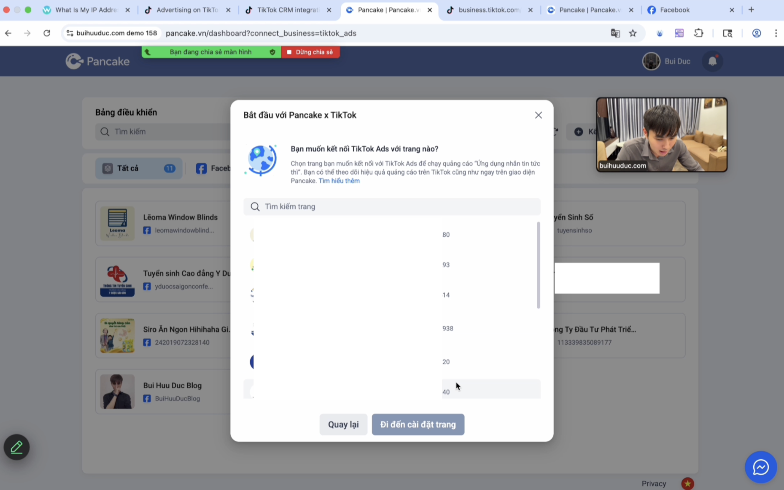784x490 pixels.
Task: Open the Tìm hiểu thêm link
Action: (x=339, y=181)
